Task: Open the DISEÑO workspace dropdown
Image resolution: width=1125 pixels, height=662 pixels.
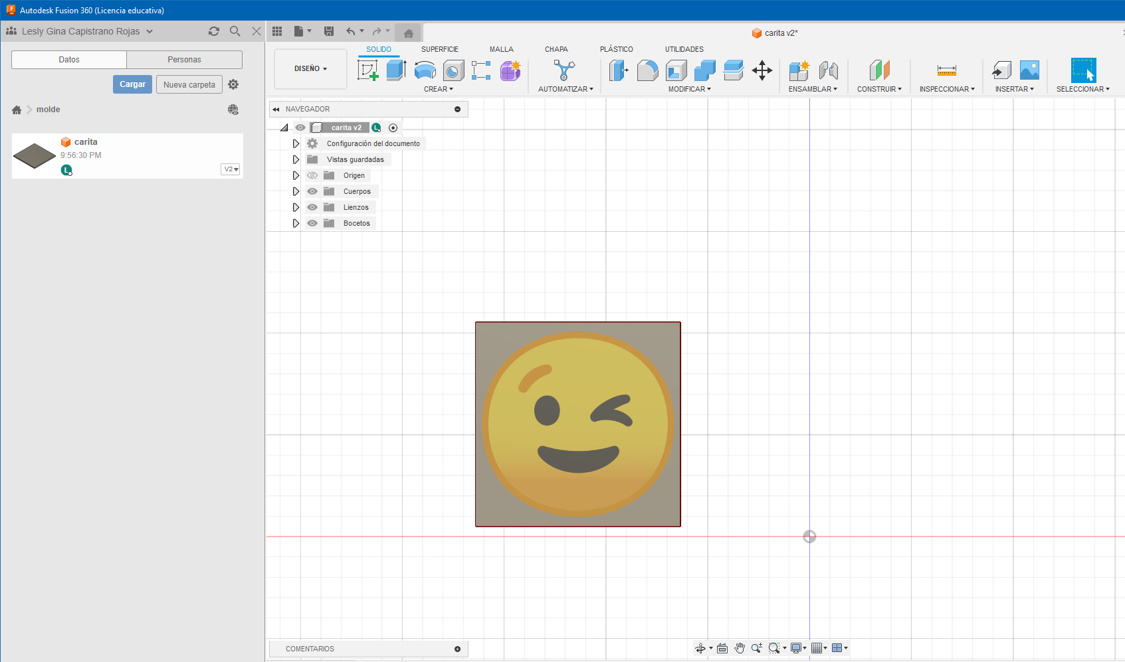Action: point(310,68)
